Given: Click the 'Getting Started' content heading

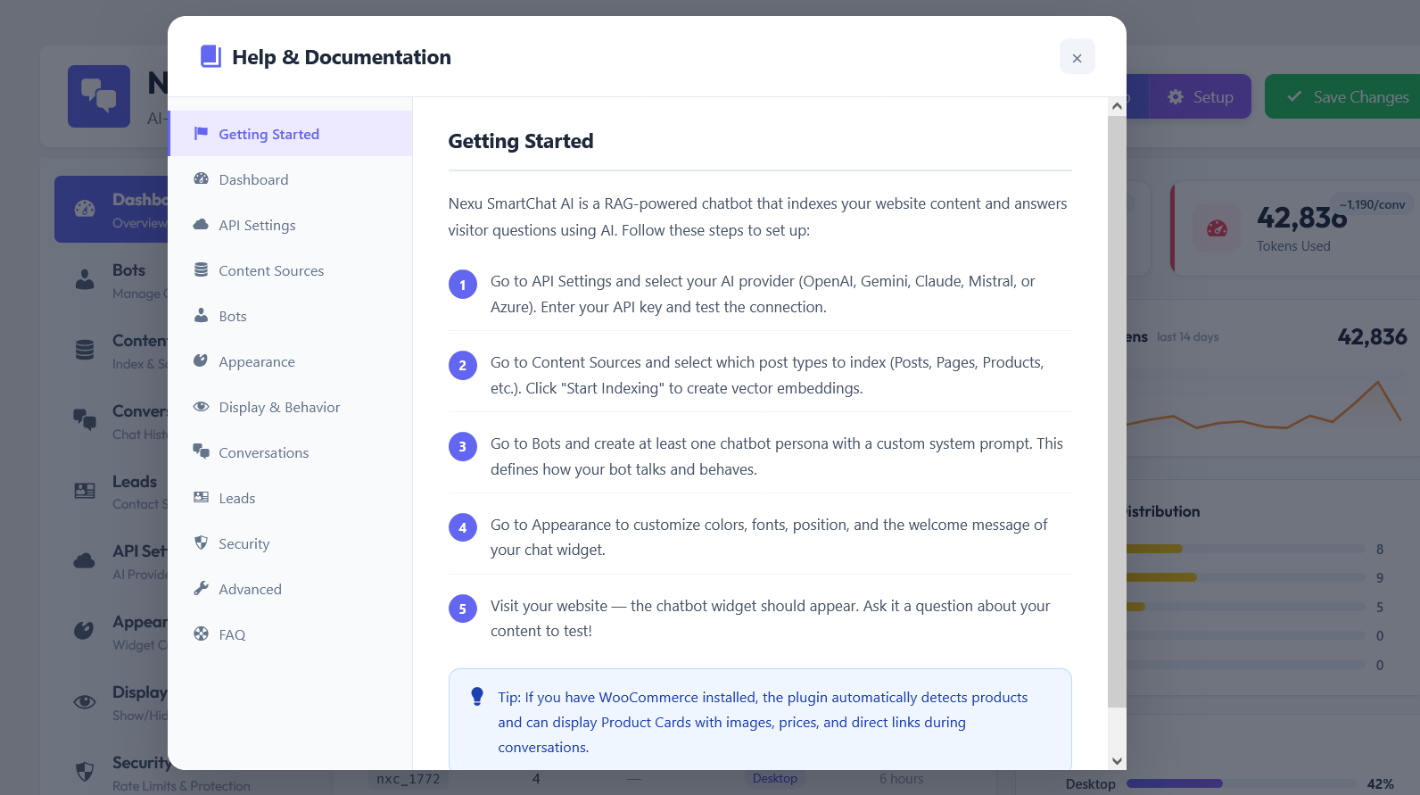Looking at the screenshot, I should click(521, 141).
